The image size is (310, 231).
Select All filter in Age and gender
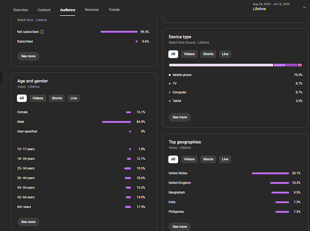click(x=22, y=98)
